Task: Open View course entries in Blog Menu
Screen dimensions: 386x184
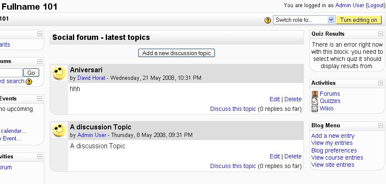Action: pyautogui.click(x=337, y=158)
